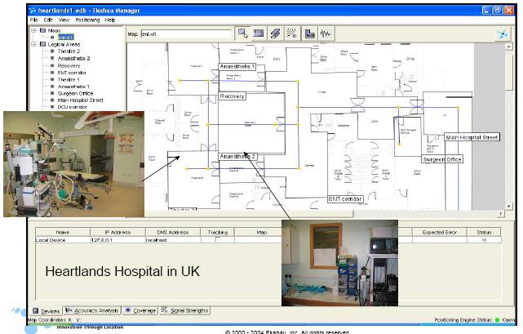Select Theatre 1 logical area
The width and height of the screenshot is (523, 334).
pyautogui.click(x=69, y=79)
